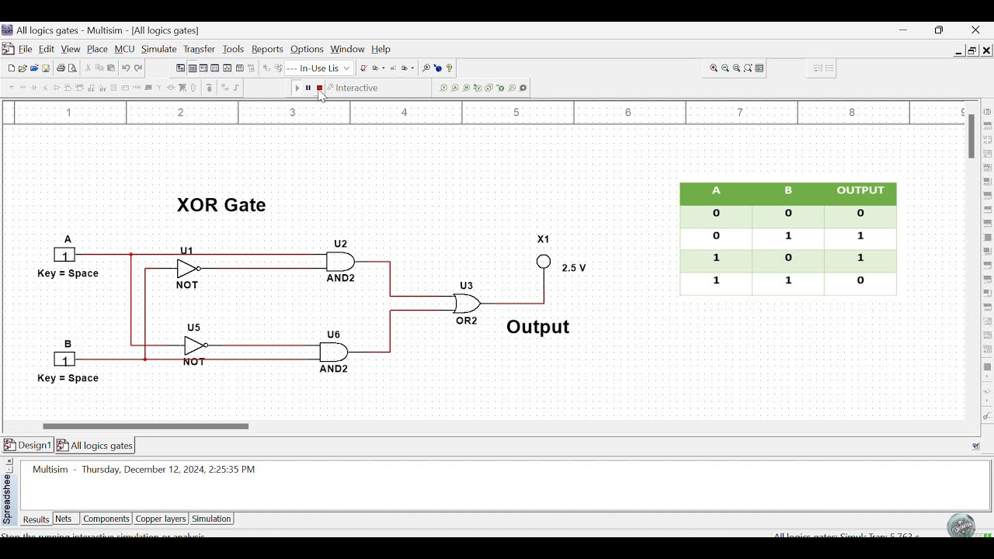Open print preview
The width and height of the screenshot is (994, 559).
point(72,68)
